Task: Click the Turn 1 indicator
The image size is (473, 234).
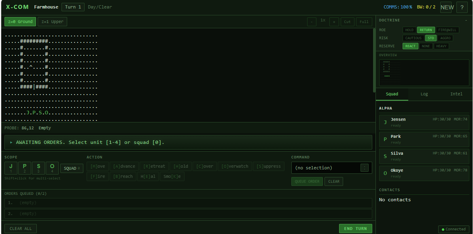Action: [73, 7]
